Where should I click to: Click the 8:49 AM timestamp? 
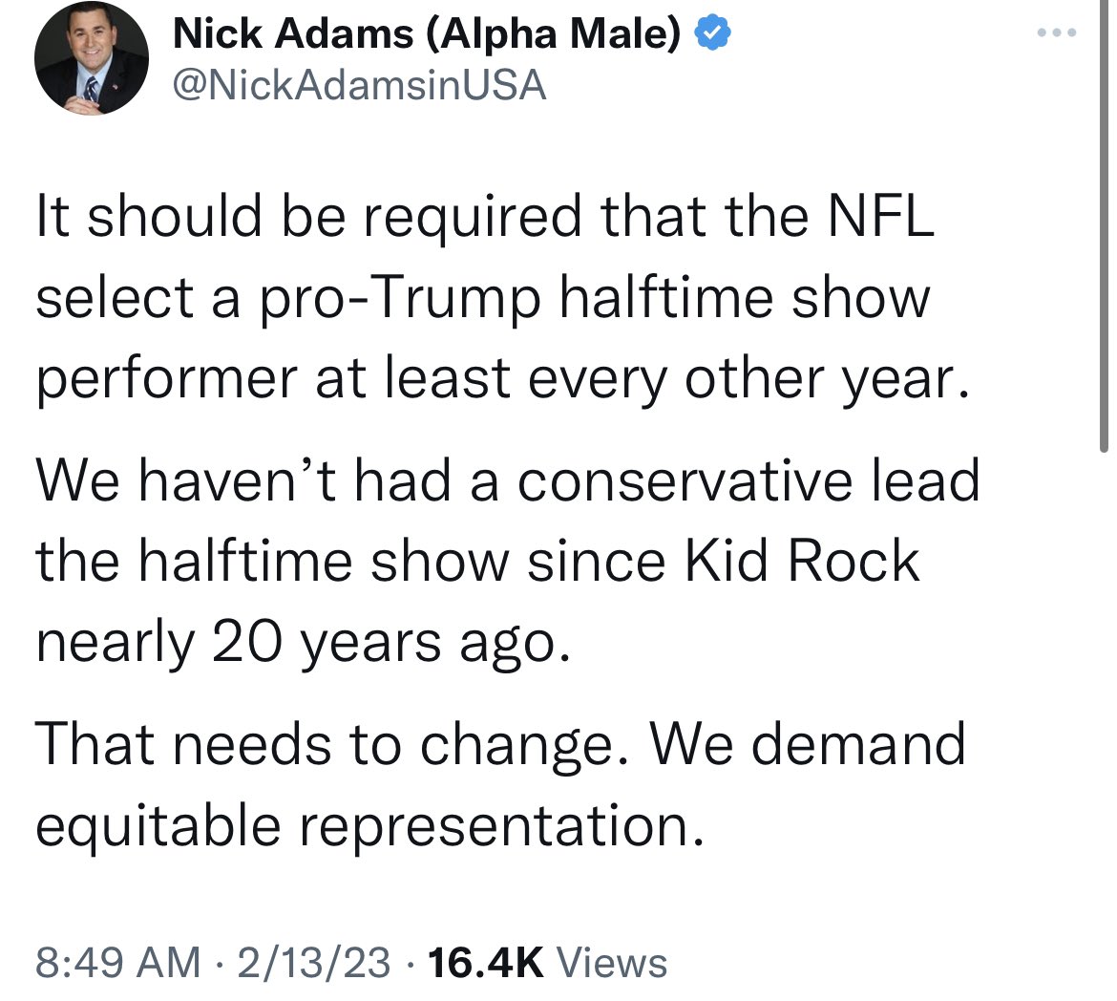point(117,962)
